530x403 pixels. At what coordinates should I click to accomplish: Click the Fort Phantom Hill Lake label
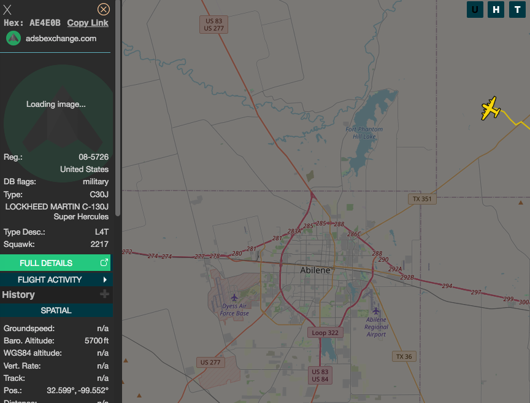click(x=364, y=133)
